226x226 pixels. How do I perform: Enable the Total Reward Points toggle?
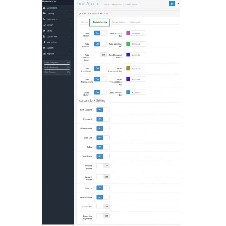click(100, 55)
